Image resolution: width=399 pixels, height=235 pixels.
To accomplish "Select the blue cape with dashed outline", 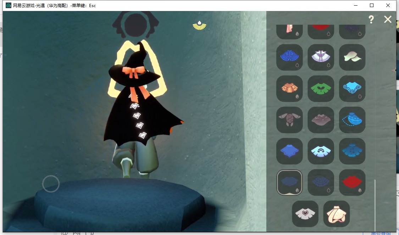I will (352, 120).
